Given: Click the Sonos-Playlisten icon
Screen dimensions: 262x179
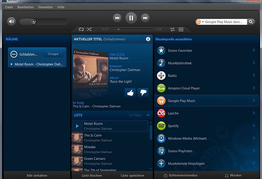Looking at the screenshot, I should pos(161,151).
